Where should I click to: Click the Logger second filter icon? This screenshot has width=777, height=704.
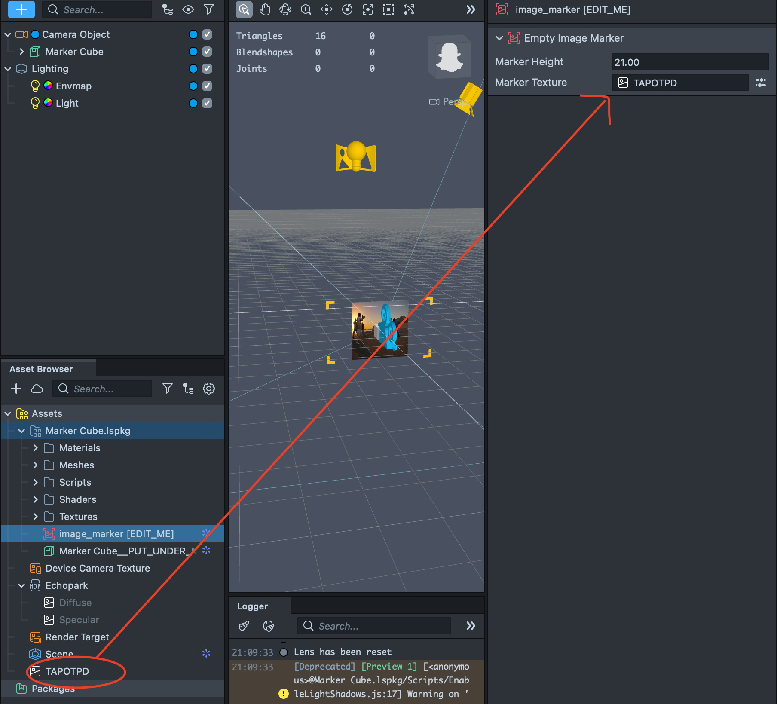(x=268, y=626)
